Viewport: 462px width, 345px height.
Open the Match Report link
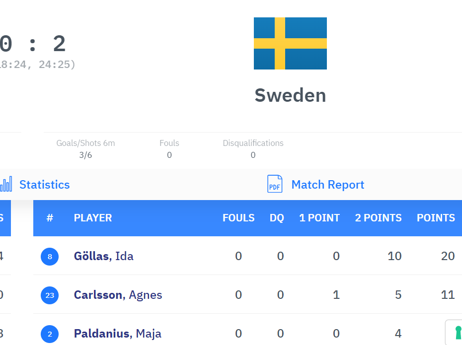327,185
